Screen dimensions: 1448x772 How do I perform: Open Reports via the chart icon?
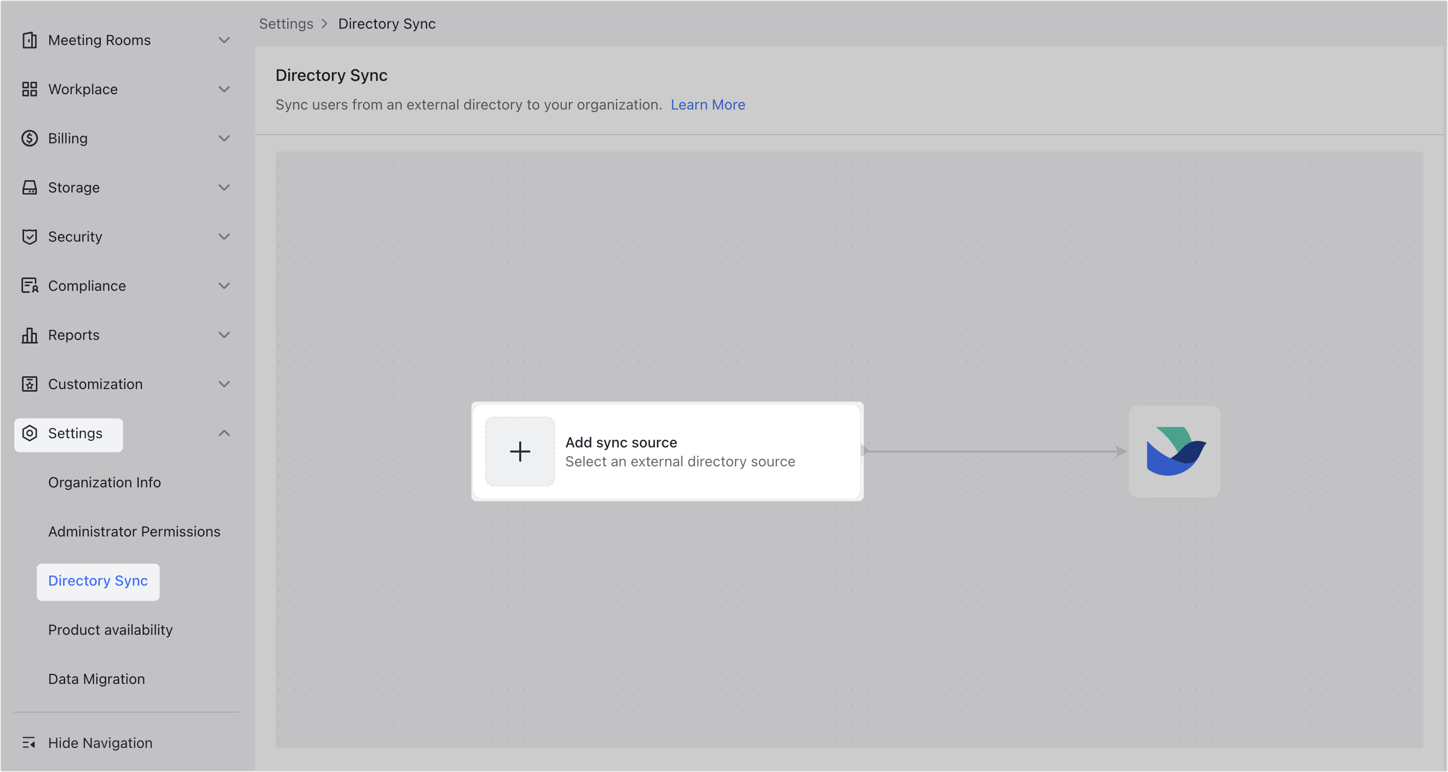pos(30,335)
